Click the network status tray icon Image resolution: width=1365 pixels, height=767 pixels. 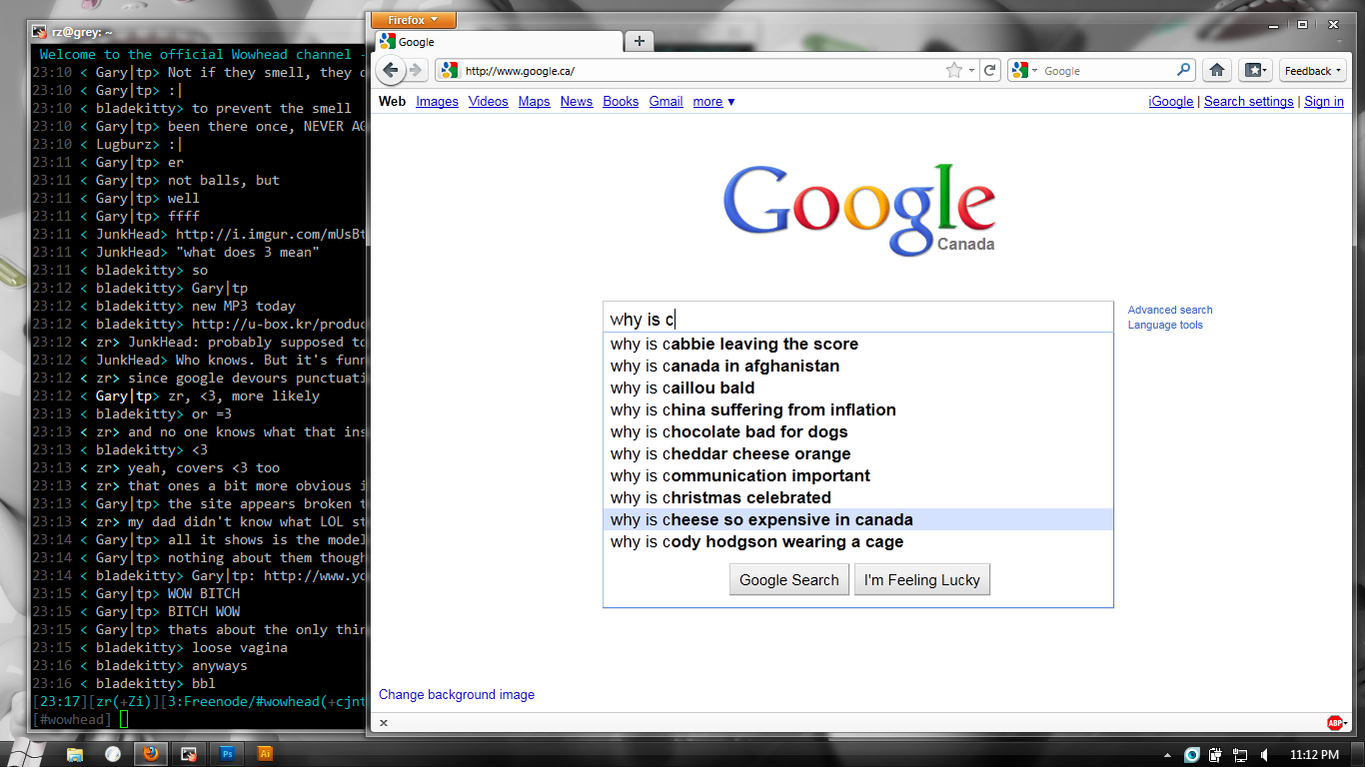tap(1240, 755)
